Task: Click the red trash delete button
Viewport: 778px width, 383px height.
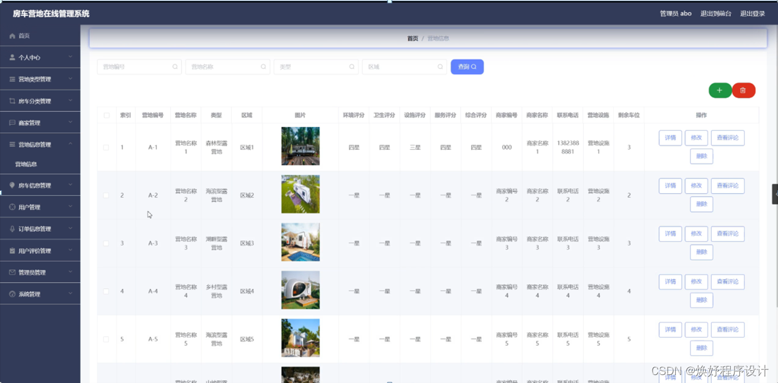Action: (x=743, y=91)
